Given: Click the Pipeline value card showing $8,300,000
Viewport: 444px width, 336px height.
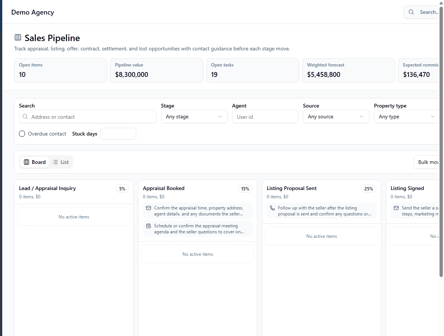Looking at the screenshot, I should click(x=157, y=71).
